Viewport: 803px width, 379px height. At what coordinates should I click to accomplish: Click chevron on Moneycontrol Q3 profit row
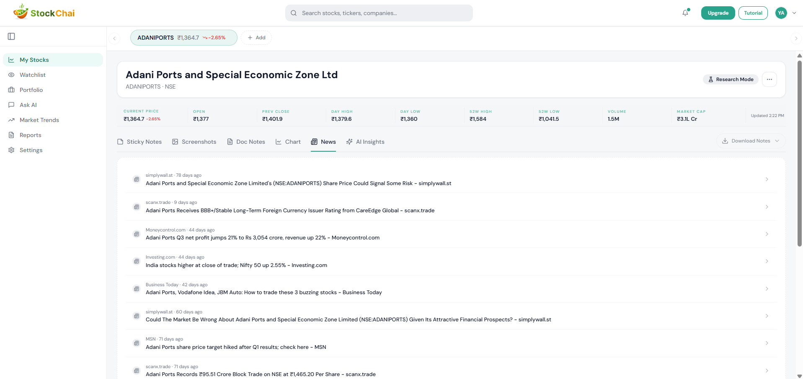[767, 234]
